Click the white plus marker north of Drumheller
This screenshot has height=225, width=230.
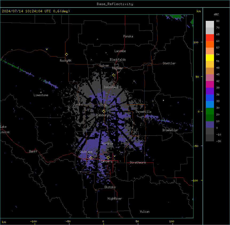(x=163, y=100)
